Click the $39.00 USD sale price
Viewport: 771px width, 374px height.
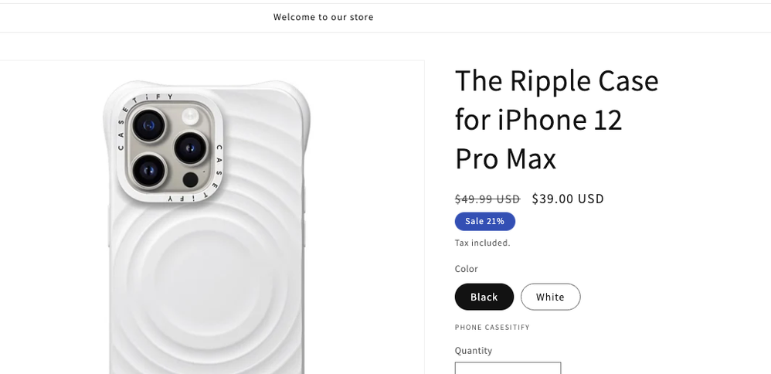(x=568, y=199)
